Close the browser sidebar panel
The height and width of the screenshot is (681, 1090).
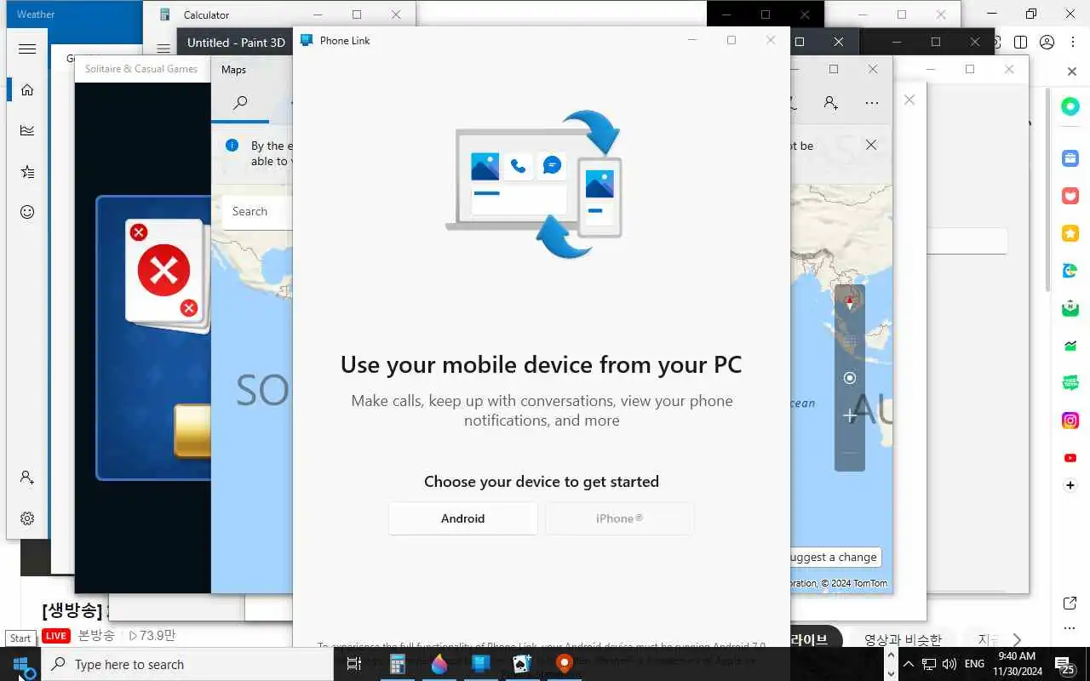[x=1073, y=72]
